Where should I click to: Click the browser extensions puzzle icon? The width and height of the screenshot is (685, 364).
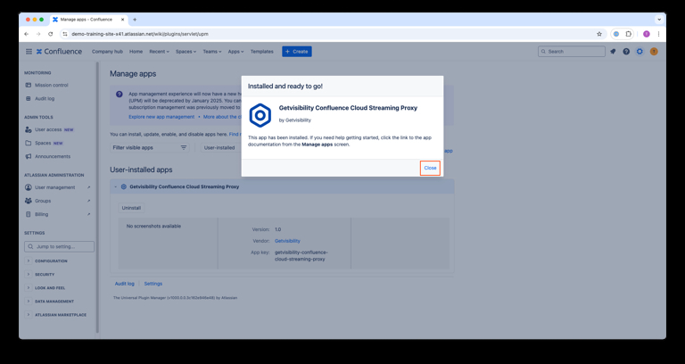pos(629,34)
